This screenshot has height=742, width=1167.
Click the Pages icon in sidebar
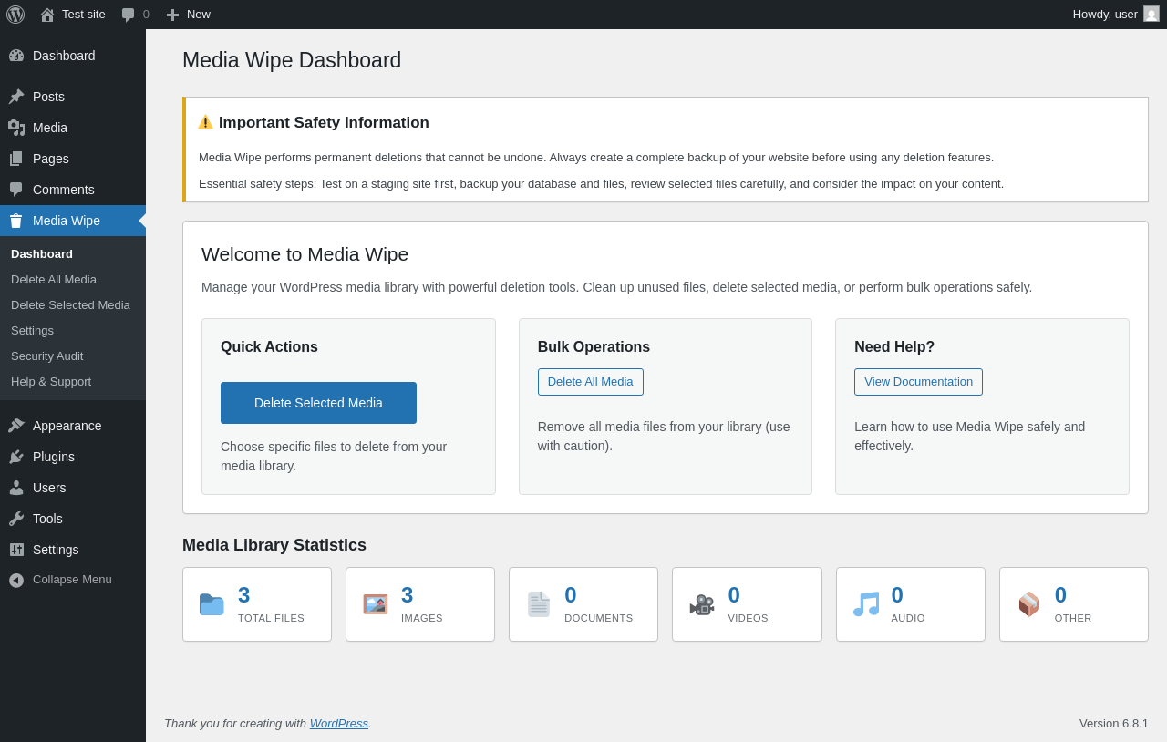point(16,159)
